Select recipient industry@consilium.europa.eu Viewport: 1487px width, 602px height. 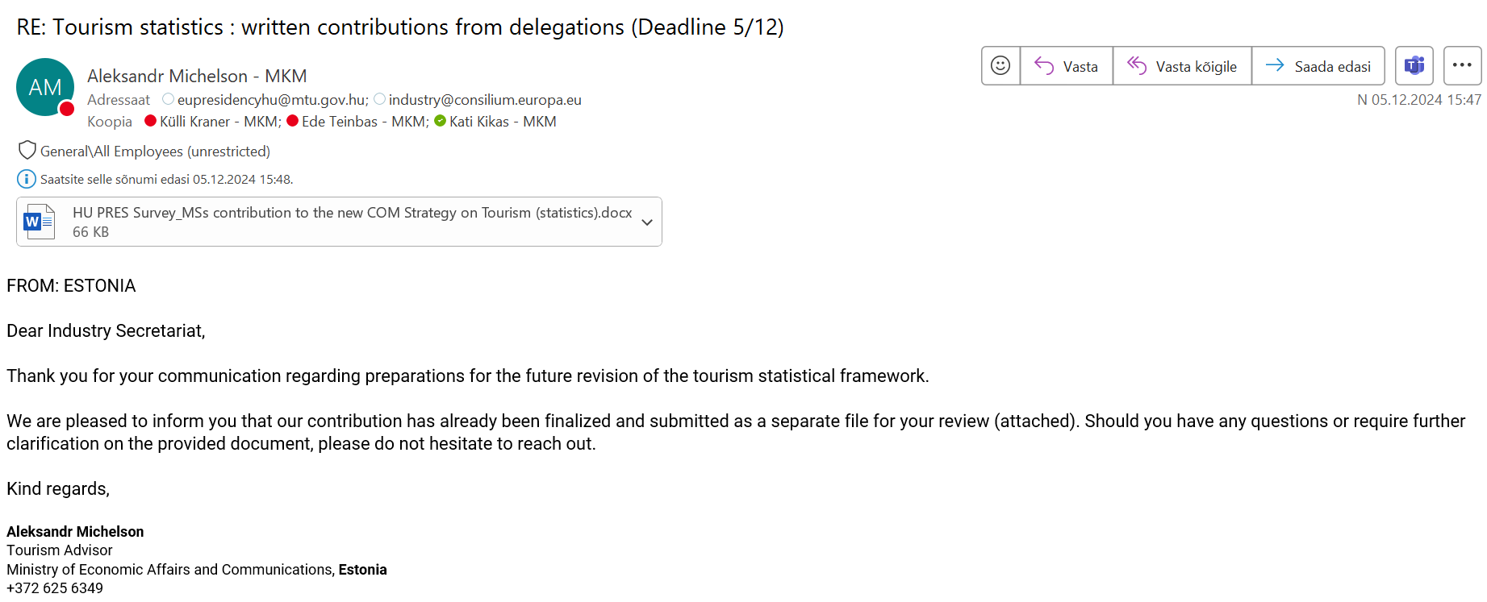coord(485,100)
